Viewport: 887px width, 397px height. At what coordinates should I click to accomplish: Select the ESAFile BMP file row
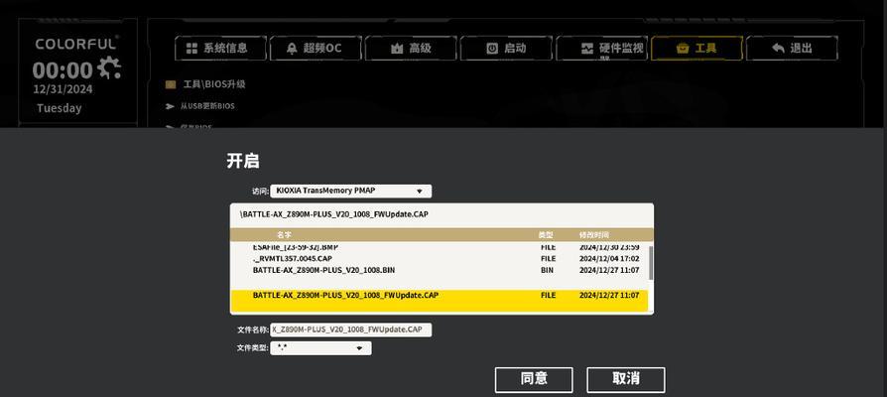(439, 248)
